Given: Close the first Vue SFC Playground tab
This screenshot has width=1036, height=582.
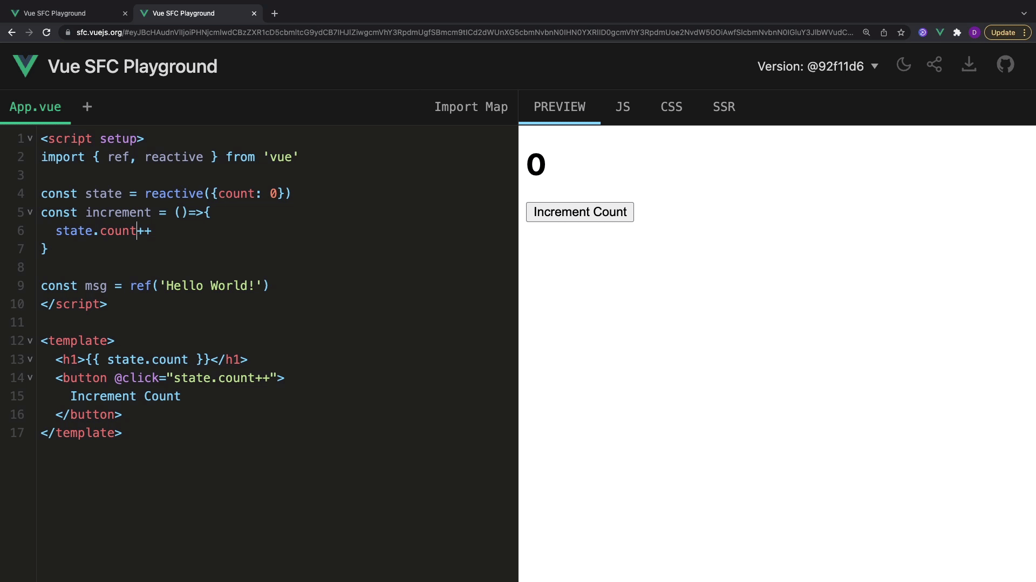Looking at the screenshot, I should (x=125, y=13).
